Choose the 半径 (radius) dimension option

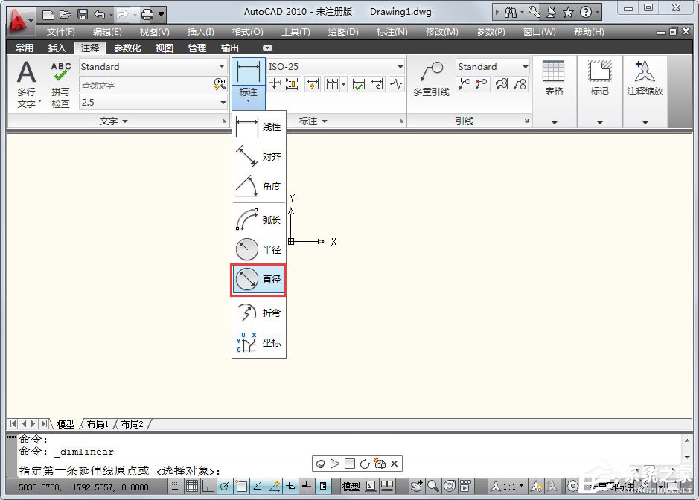258,250
